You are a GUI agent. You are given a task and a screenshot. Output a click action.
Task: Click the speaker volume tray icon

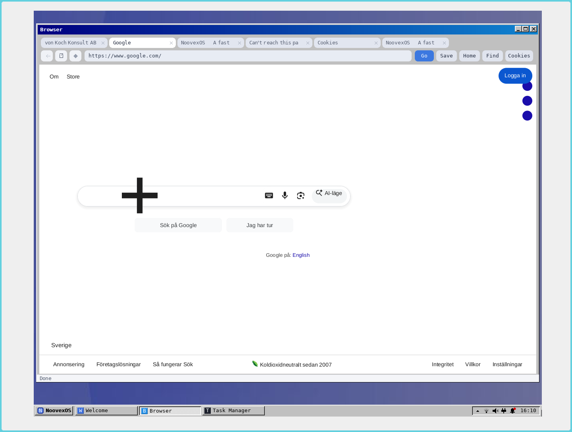tap(495, 411)
